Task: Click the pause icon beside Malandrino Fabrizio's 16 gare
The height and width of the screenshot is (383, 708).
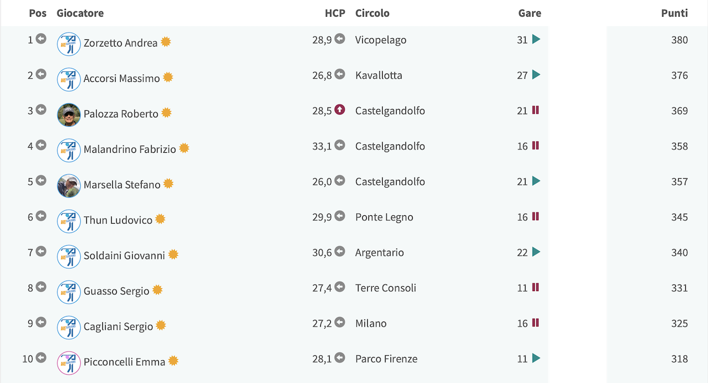Action: point(535,146)
